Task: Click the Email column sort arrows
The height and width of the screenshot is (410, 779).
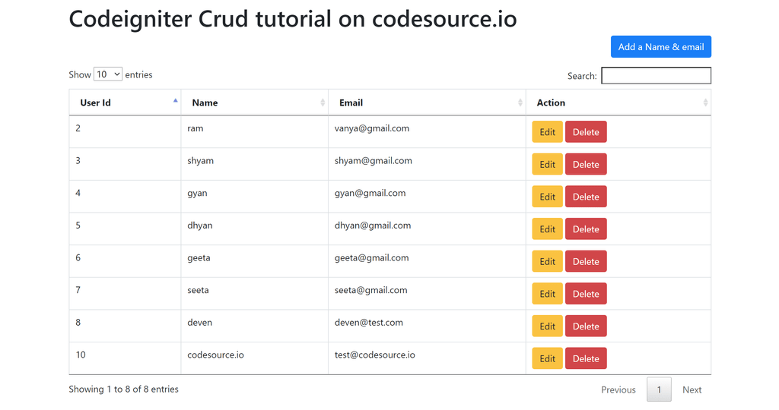Action: [x=520, y=102]
